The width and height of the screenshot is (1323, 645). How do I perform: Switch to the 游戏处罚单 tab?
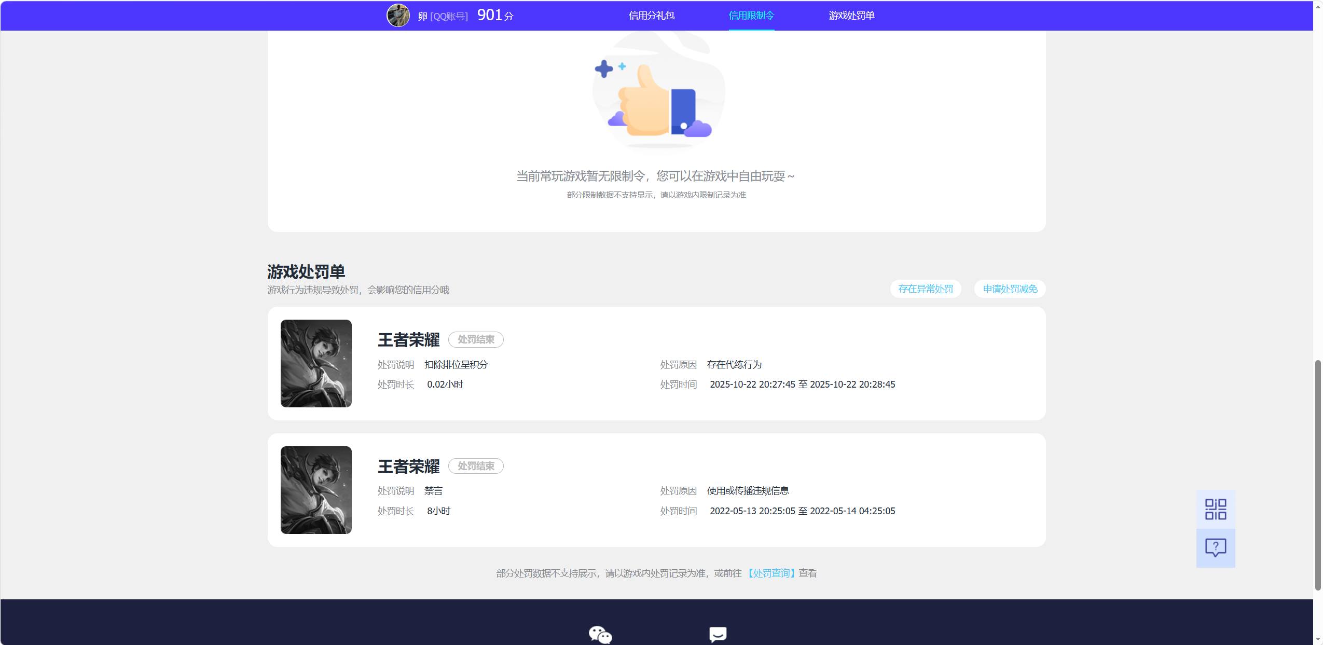point(851,16)
